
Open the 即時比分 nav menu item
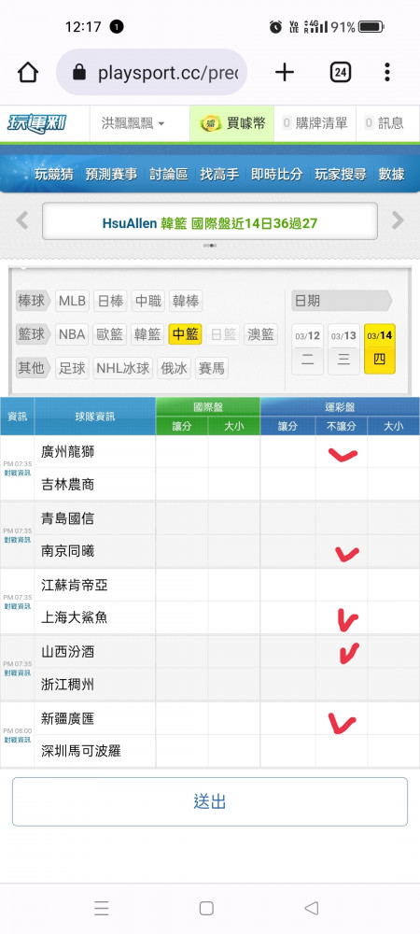point(276,174)
